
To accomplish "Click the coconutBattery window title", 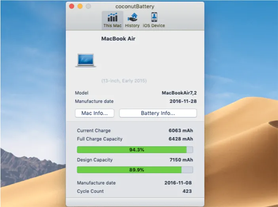I will 135,6.
